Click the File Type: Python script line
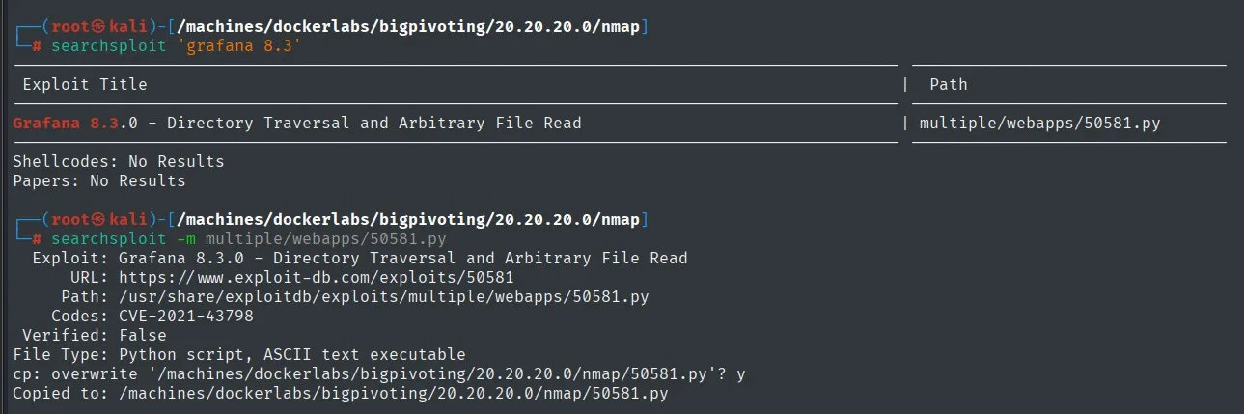 (x=239, y=355)
